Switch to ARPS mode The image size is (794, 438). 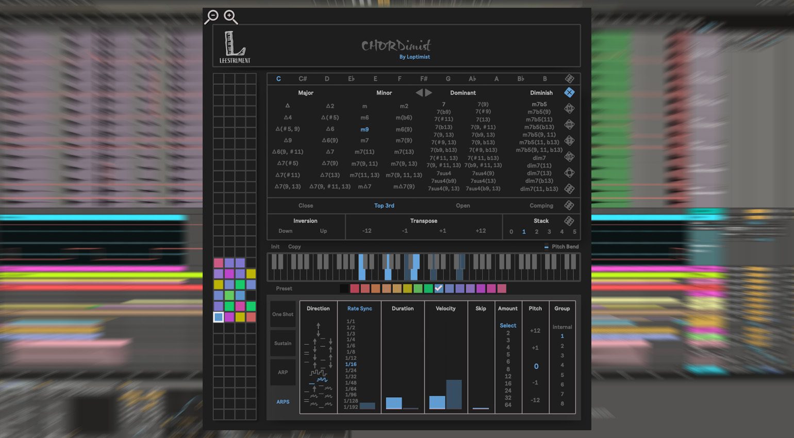pyautogui.click(x=283, y=401)
